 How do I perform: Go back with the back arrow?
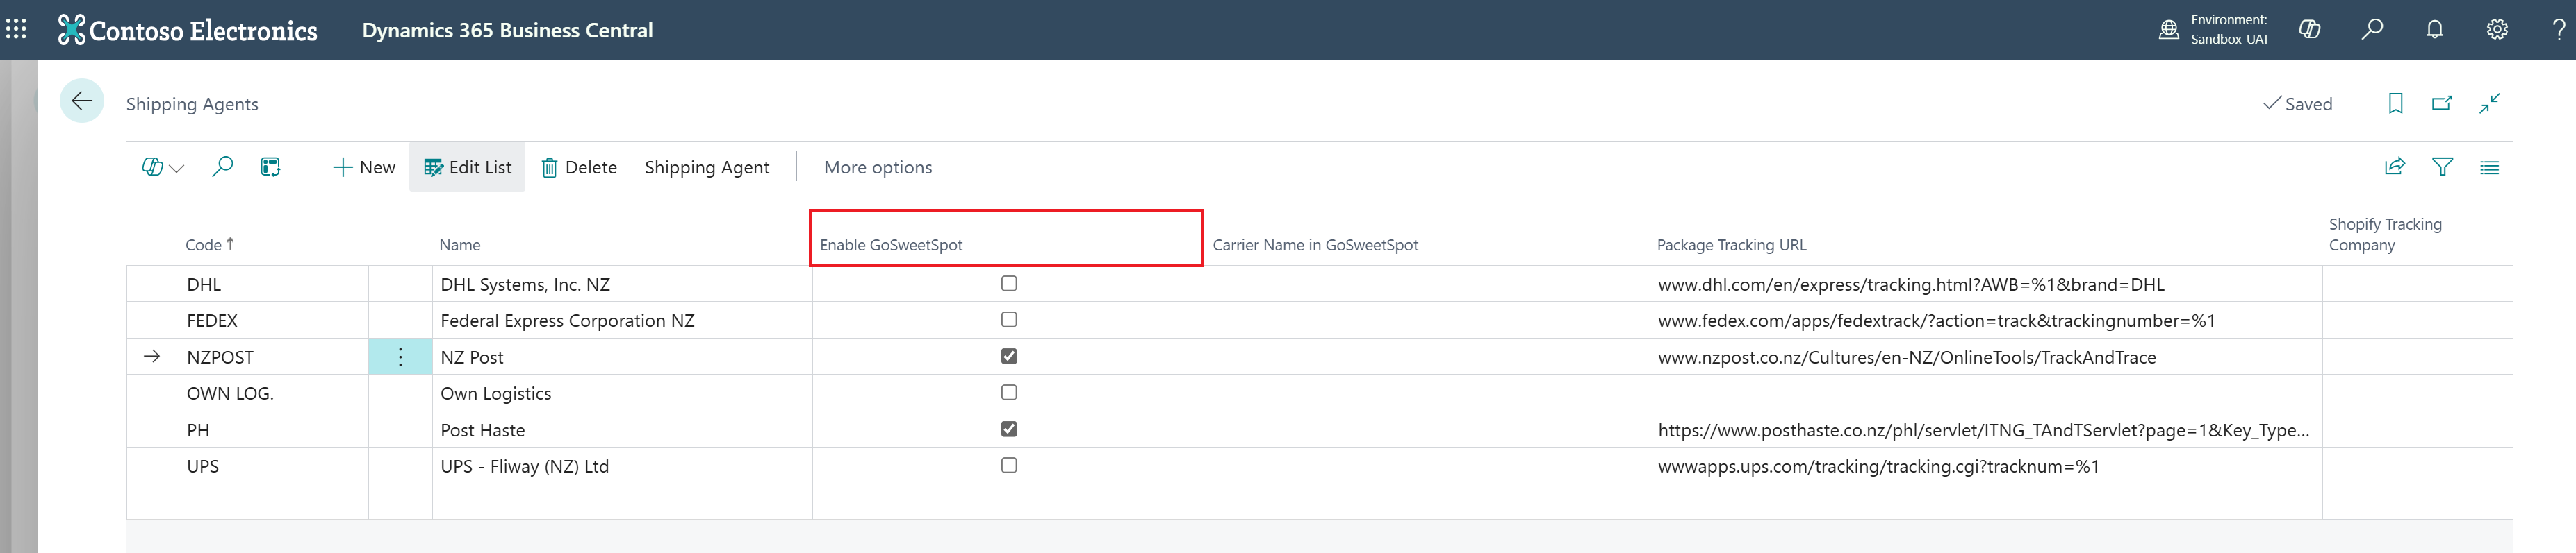82,101
